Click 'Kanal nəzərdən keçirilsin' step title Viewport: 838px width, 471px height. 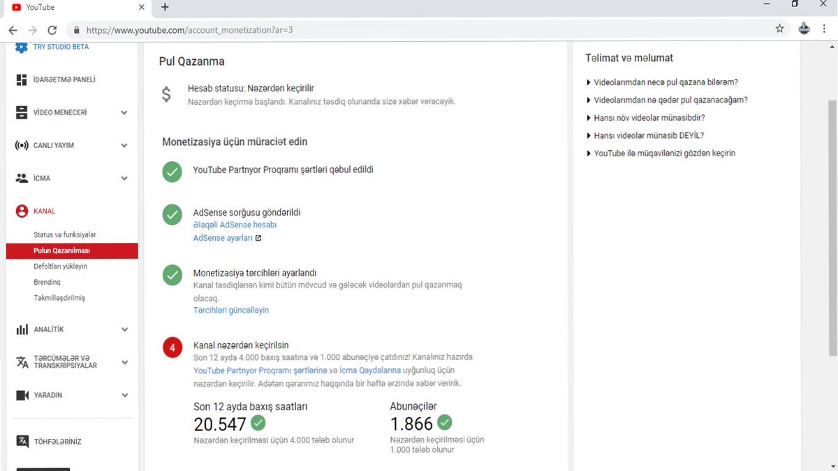241,345
